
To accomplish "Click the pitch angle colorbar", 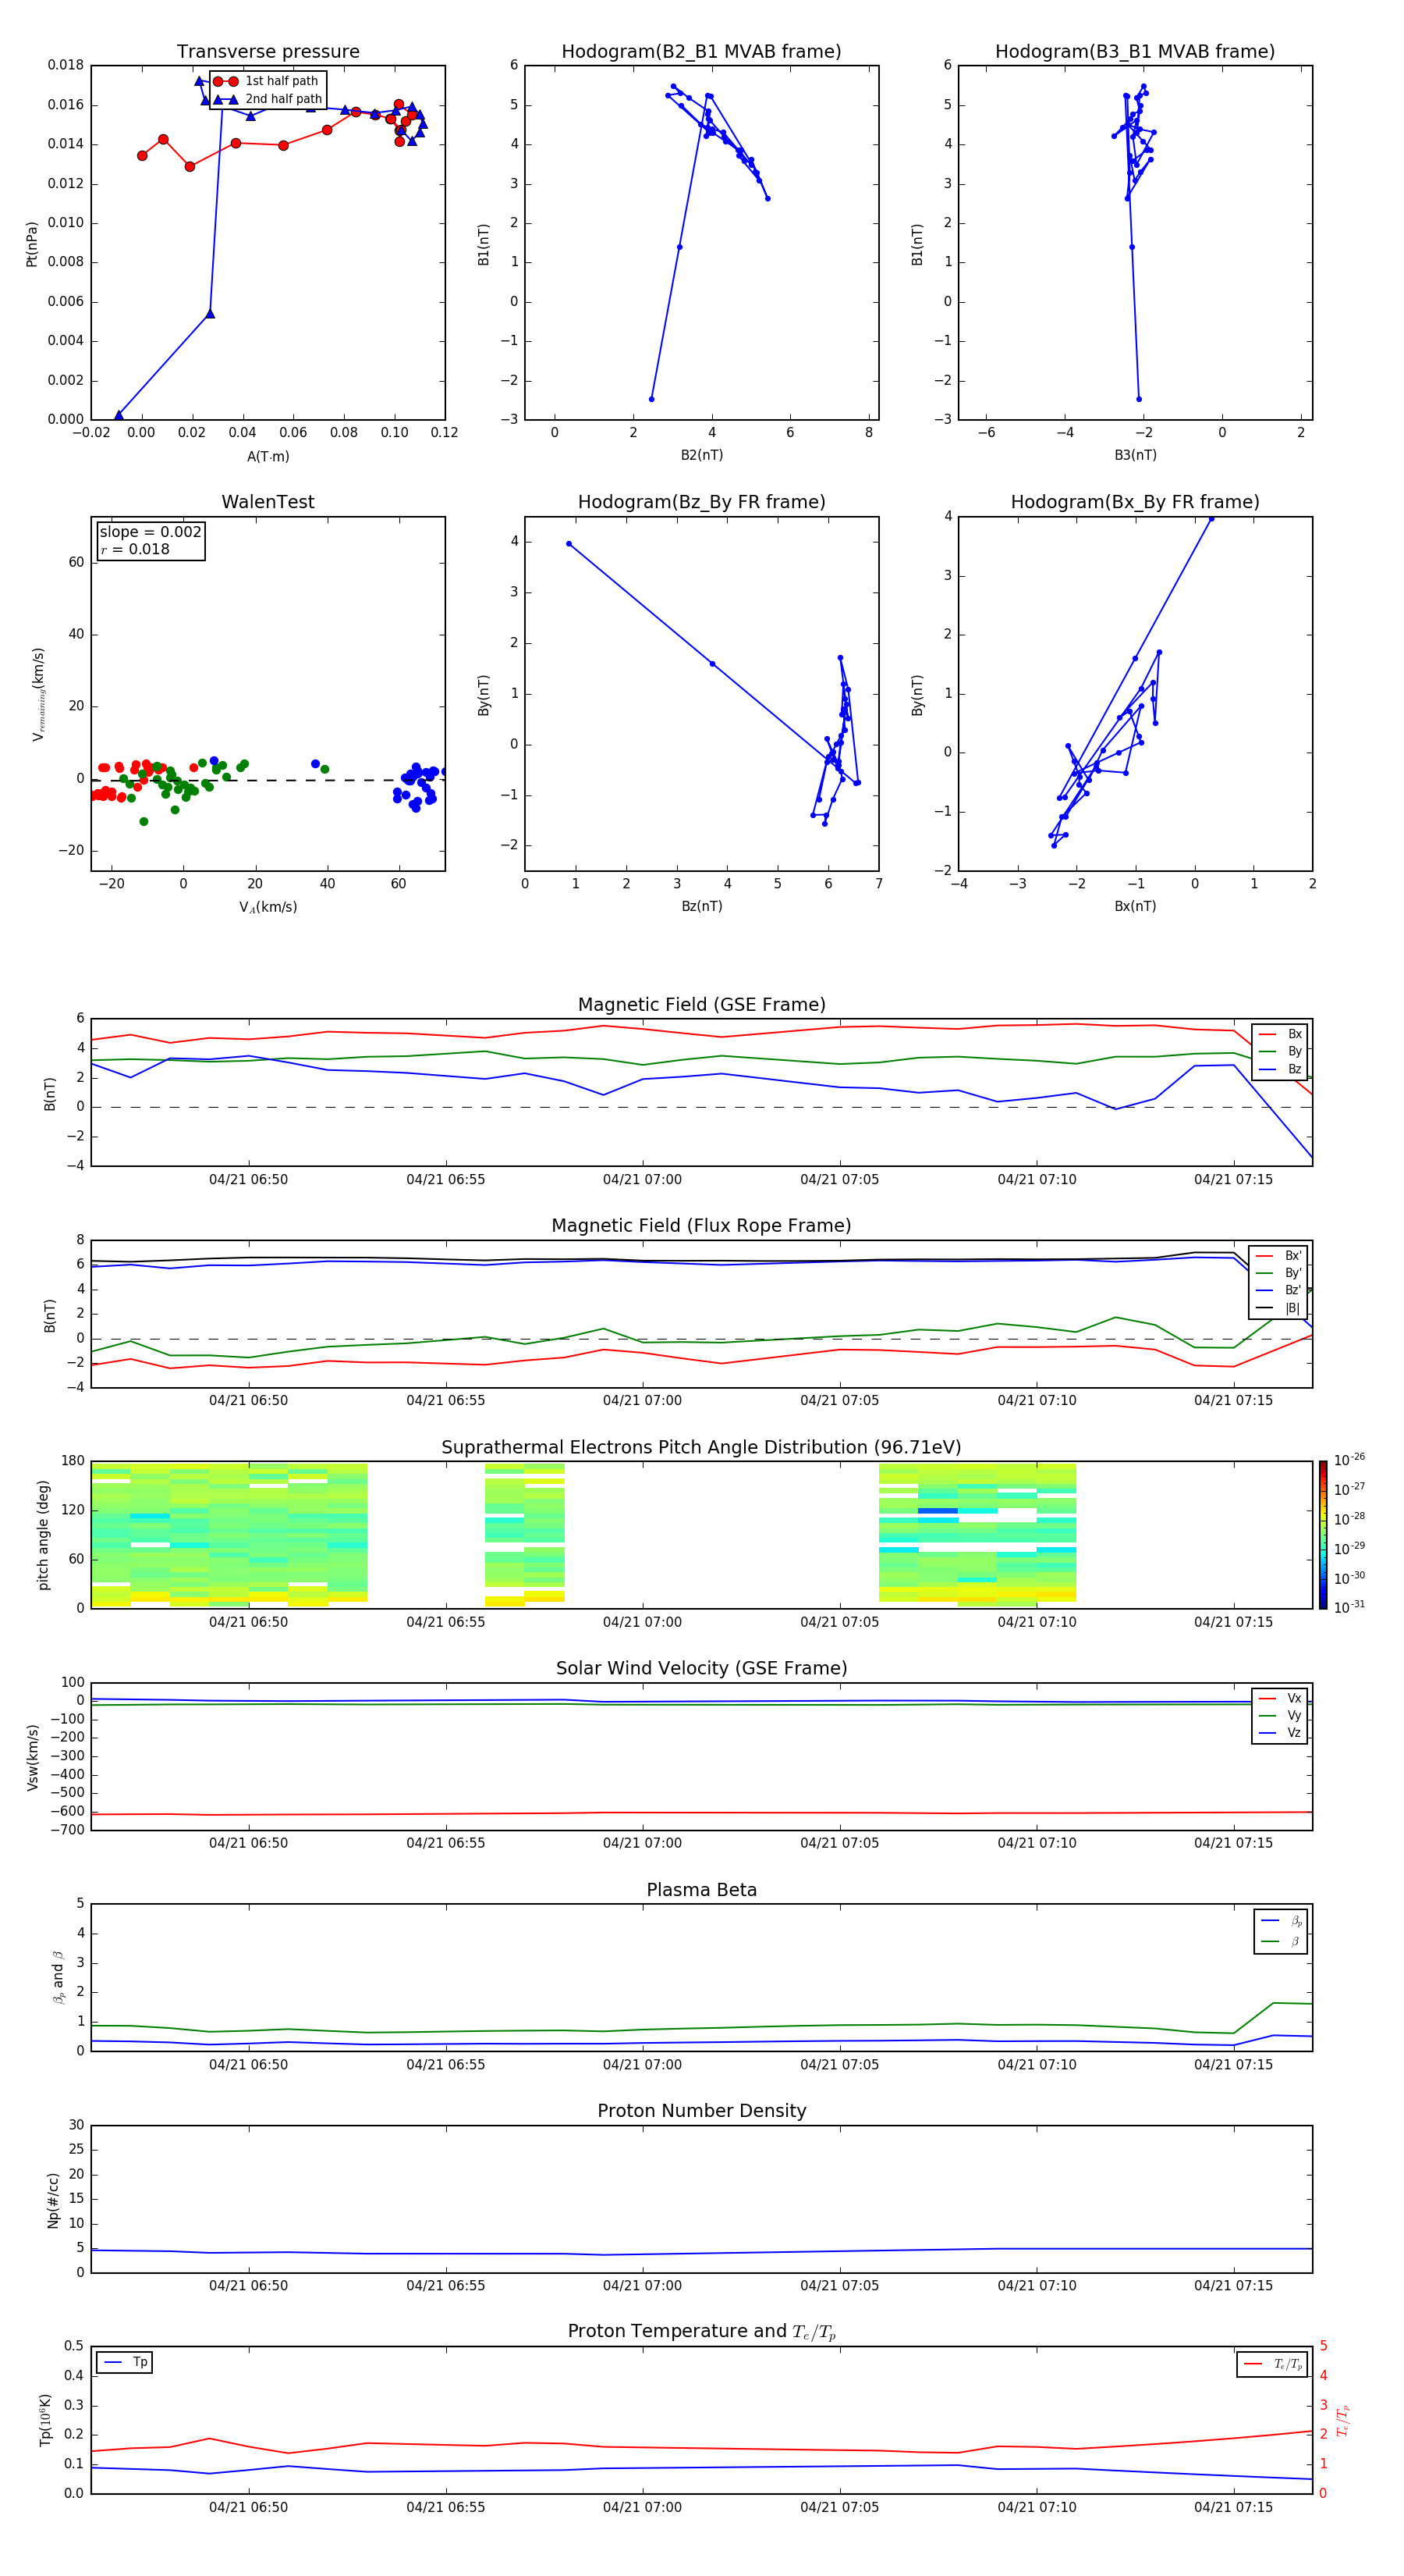I will click(1323, 1534).
